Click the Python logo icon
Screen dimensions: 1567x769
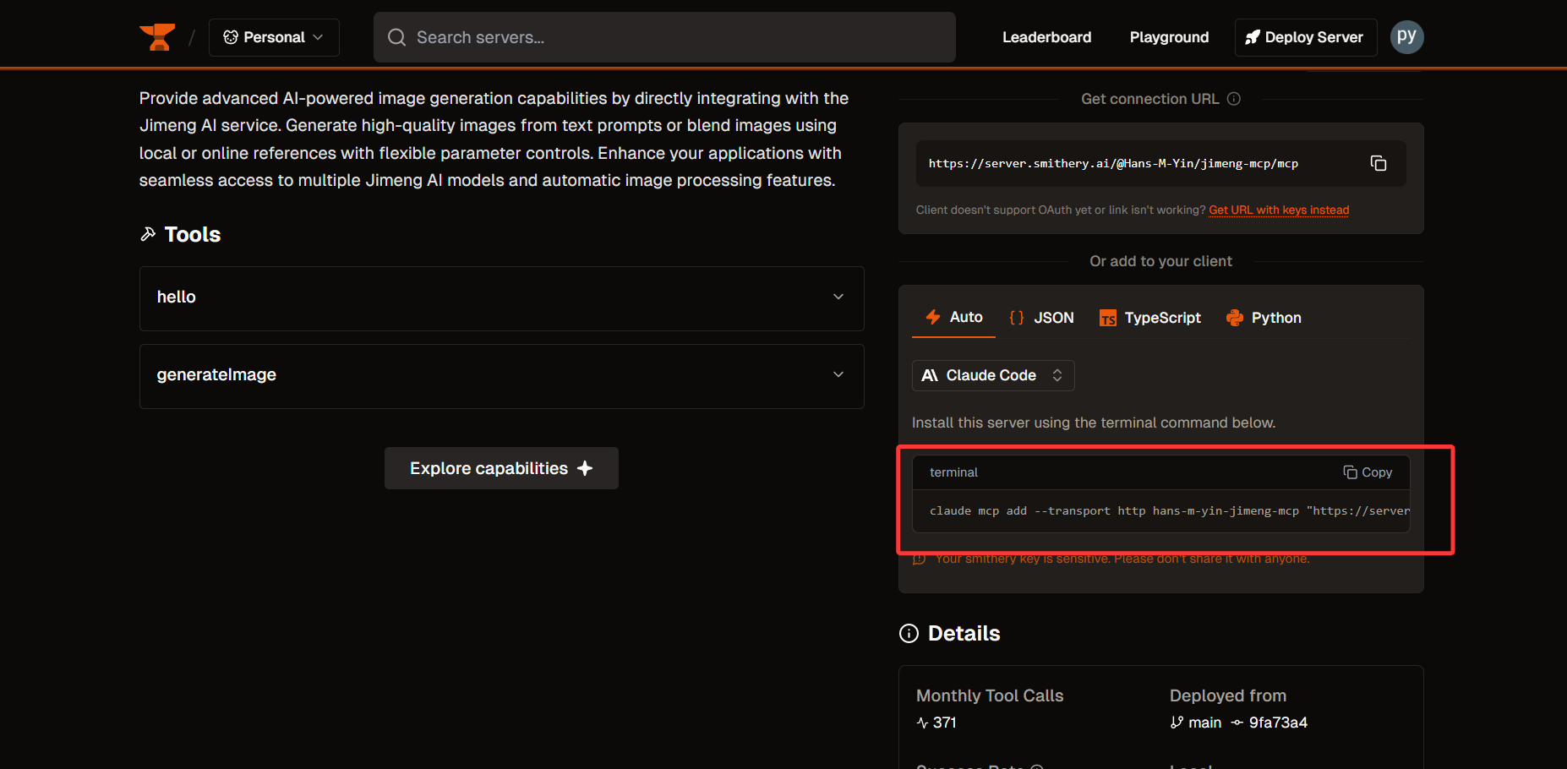[x=1235, y=318]
